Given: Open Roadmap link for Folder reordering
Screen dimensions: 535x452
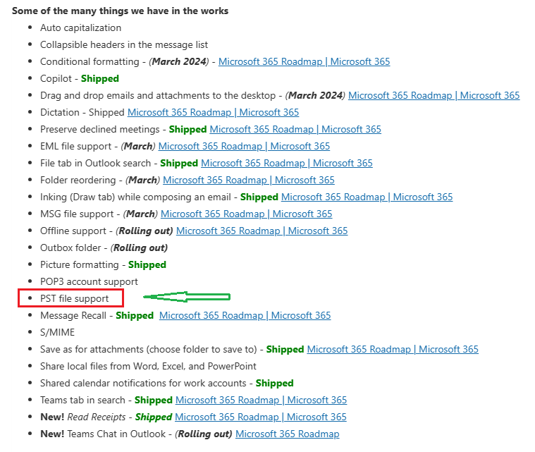Looking at the screenshot, I should pyautogui.click(x=248, y=181).
